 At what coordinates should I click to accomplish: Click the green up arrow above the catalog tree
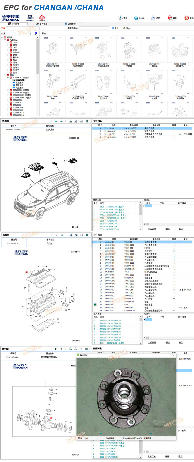tap(26, 33)
